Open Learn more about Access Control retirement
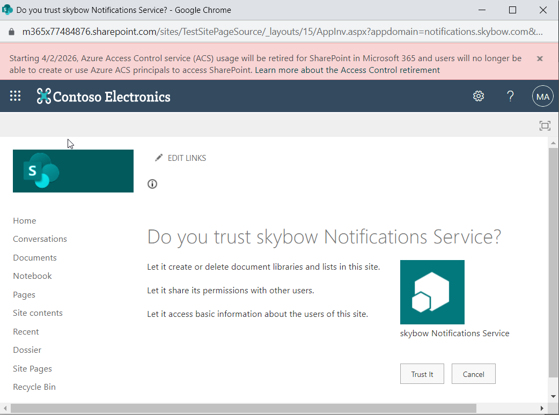559x415 pixels. tap(347, 70)
